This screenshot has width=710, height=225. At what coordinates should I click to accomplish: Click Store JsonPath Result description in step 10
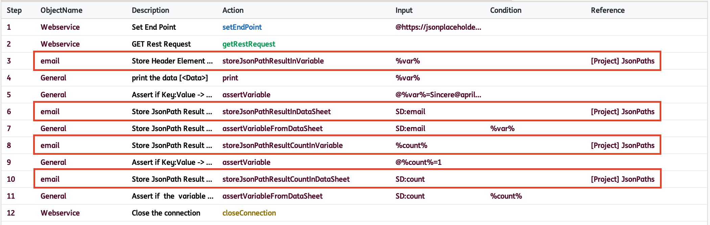[172, 179]
